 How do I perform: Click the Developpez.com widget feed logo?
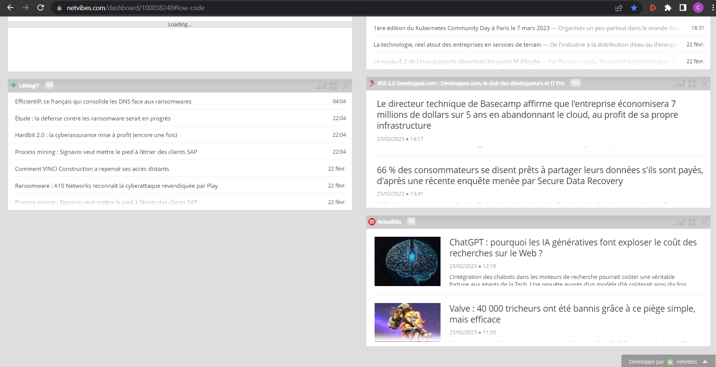372,83
